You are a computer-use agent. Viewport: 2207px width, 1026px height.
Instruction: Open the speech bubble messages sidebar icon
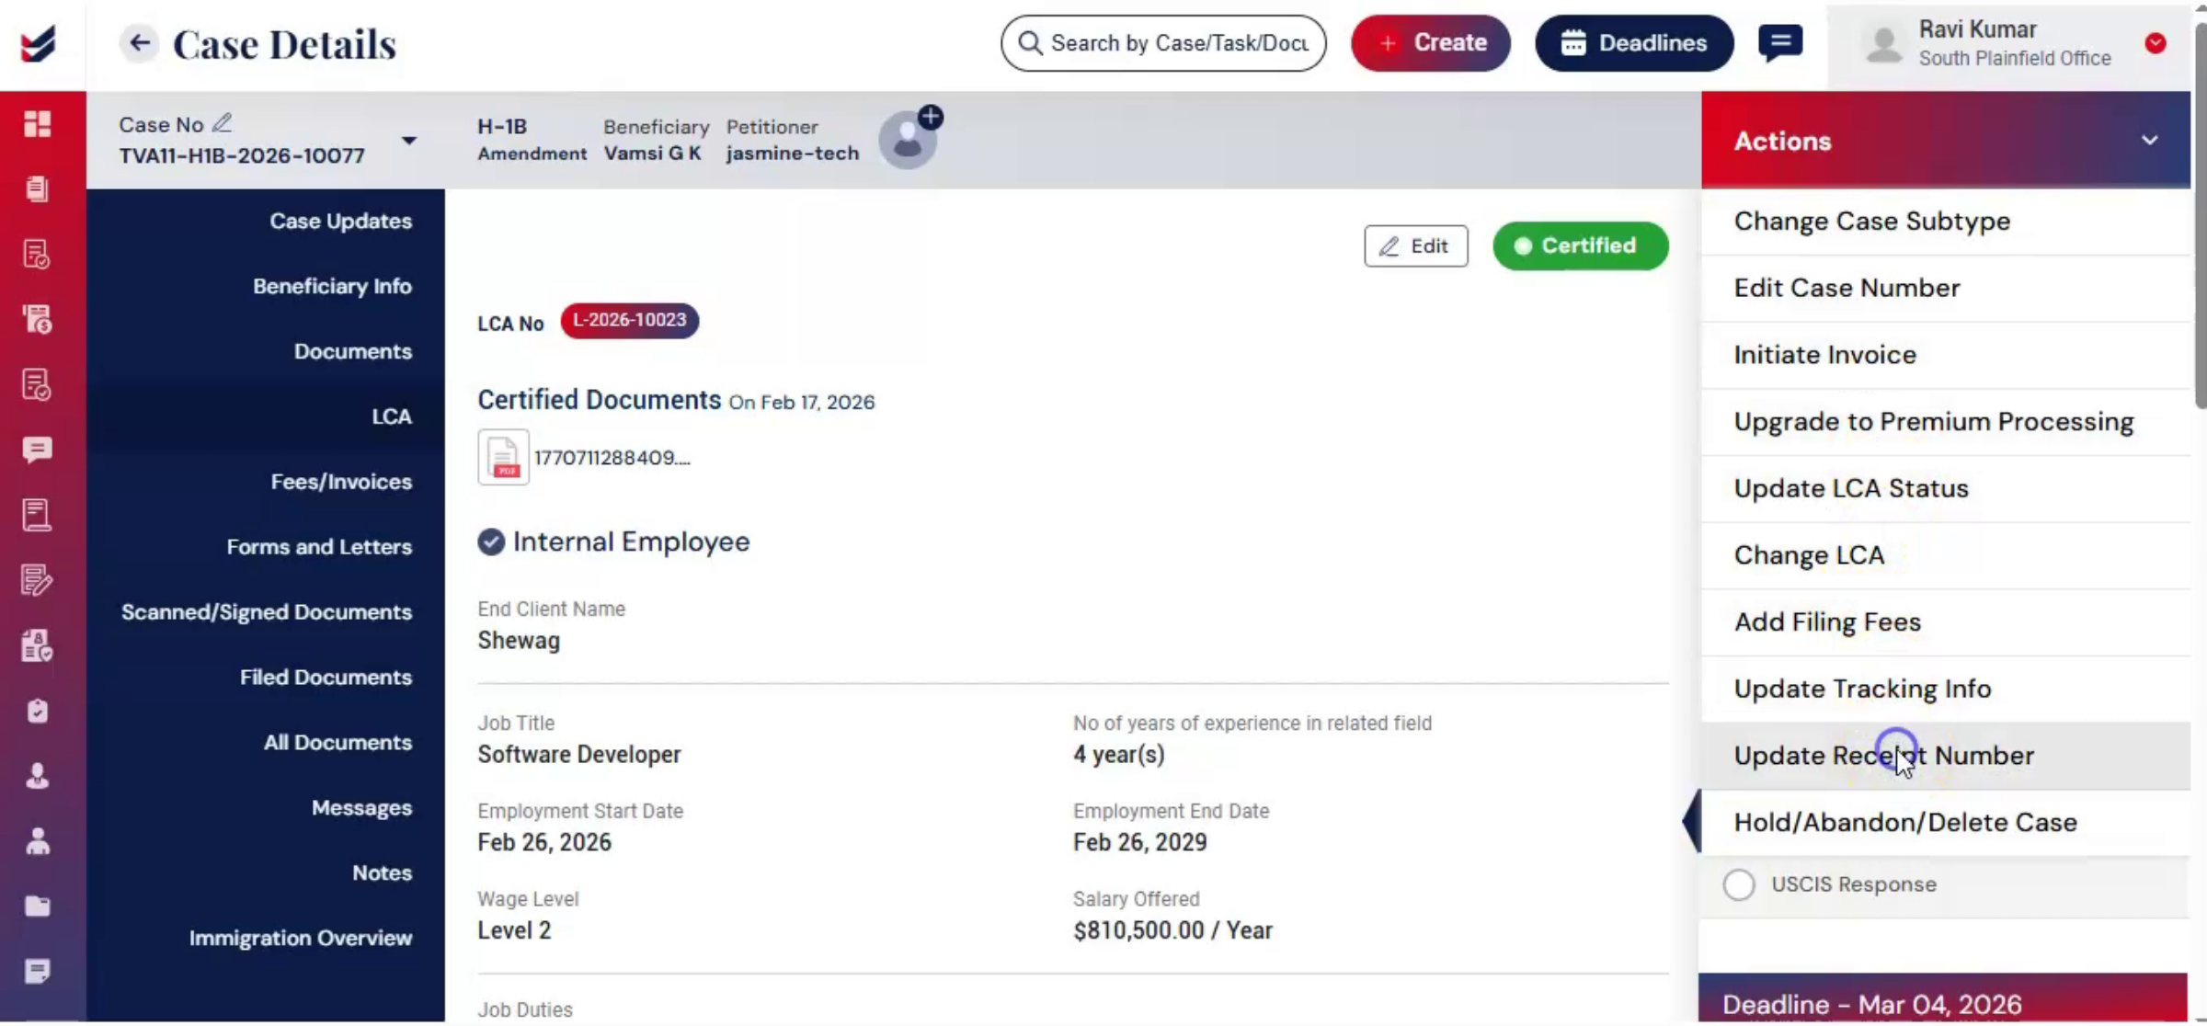(37, 450)
